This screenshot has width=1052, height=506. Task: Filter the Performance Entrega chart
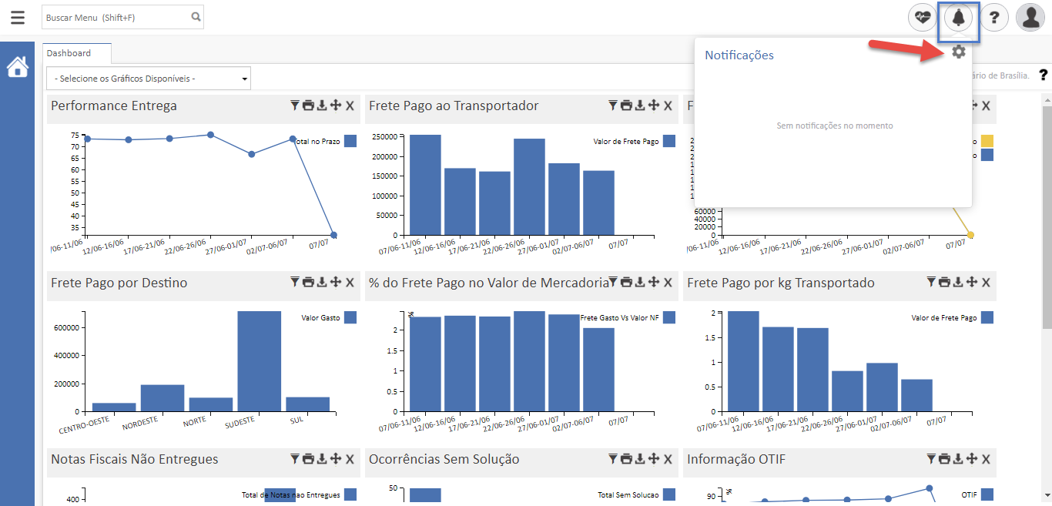tap(294, 106)
